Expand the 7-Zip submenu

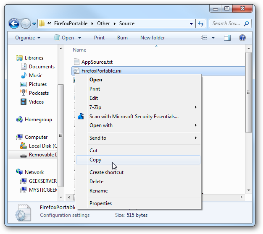(138, 107)
